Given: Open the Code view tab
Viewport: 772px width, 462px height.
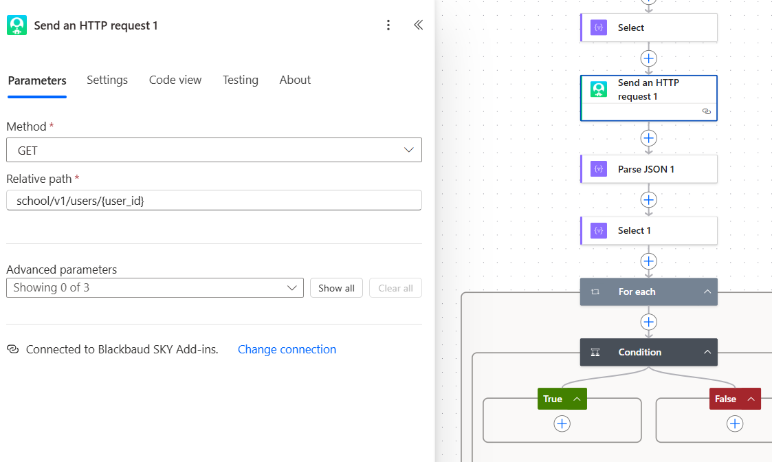Looking at the screenshot, I should point(175,80).
